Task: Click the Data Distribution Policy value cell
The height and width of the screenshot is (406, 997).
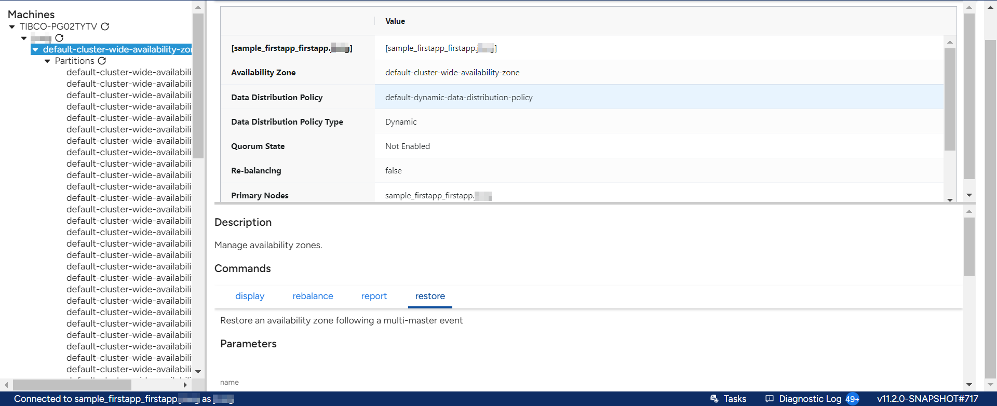Action: pos(459,97)
